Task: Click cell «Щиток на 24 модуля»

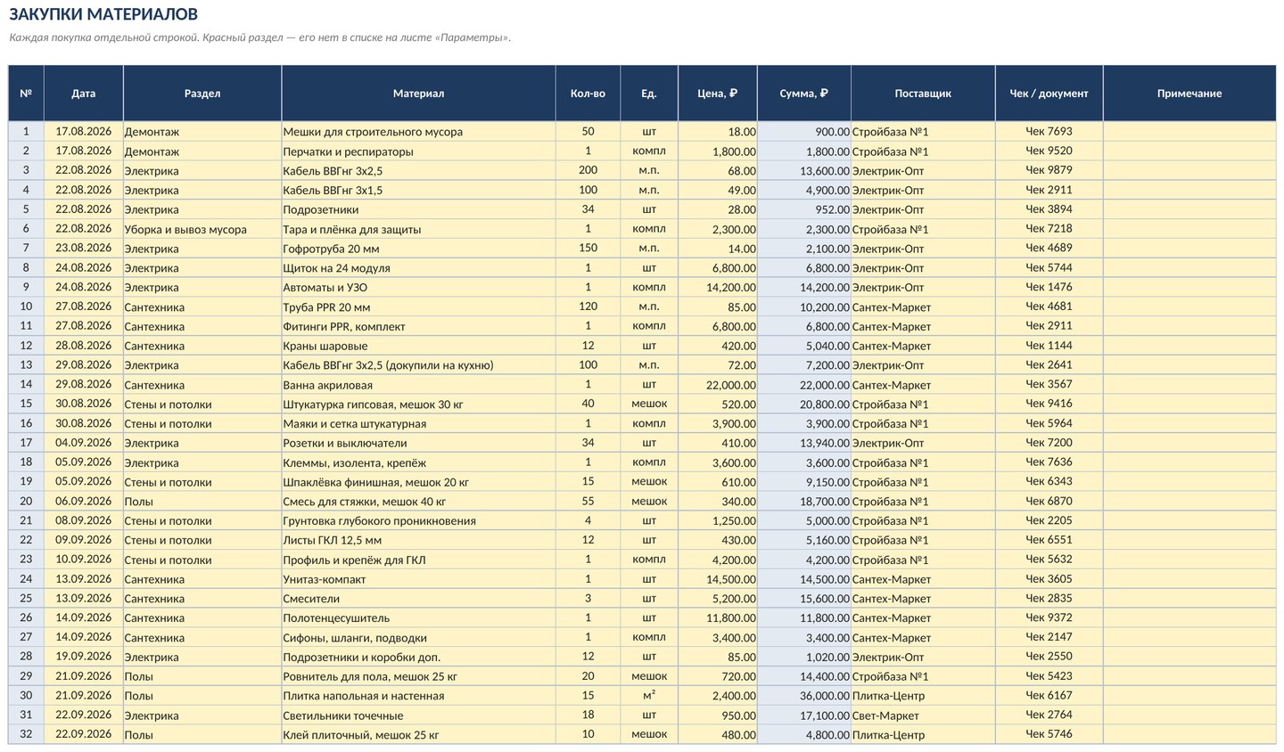Action: click(x=418, y=267)
